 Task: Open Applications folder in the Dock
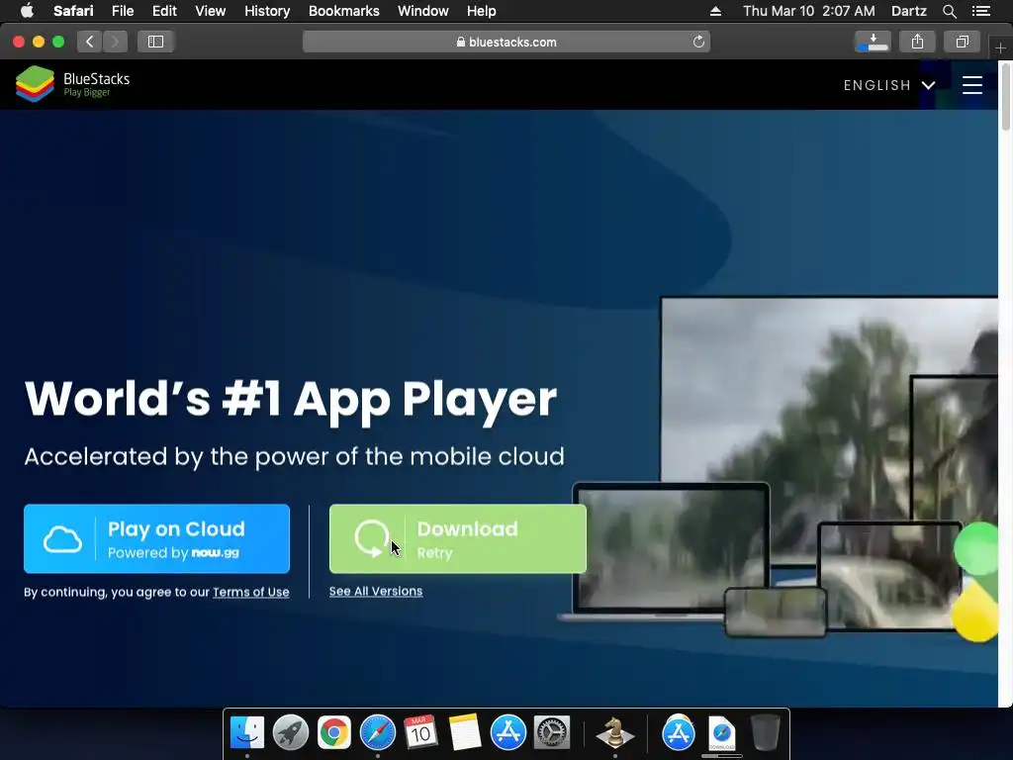(x=679, y=732)
